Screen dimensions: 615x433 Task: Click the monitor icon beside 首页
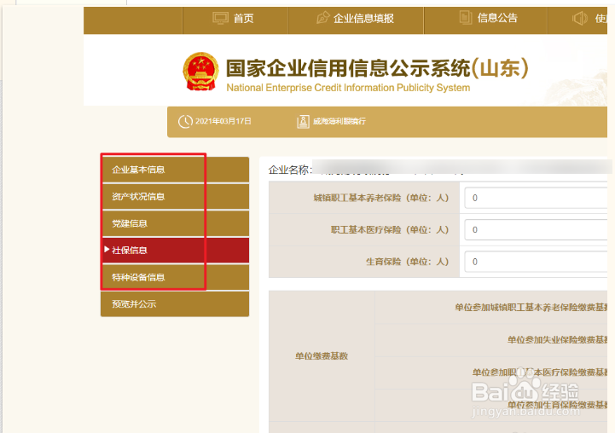220,18
